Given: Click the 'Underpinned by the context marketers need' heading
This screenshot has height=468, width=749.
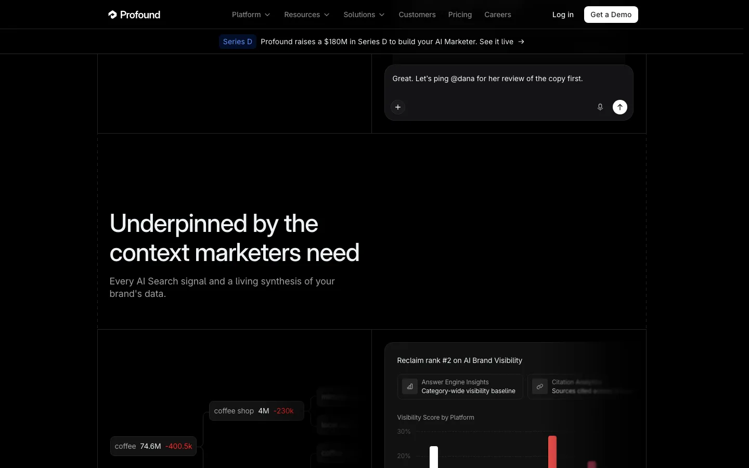Looking at the screenshot, I should point(235,238).
